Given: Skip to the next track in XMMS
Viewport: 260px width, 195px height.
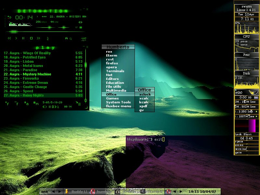Looking at the screenshot, I should [38, 38].
